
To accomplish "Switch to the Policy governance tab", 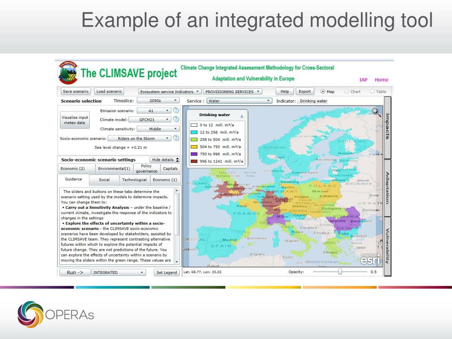I will click(x=147, y=169).
